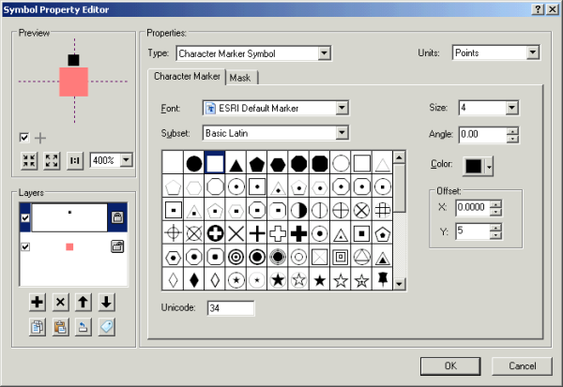Select the filled pentagon glyph
563x387 pixels.
point(257,163)
